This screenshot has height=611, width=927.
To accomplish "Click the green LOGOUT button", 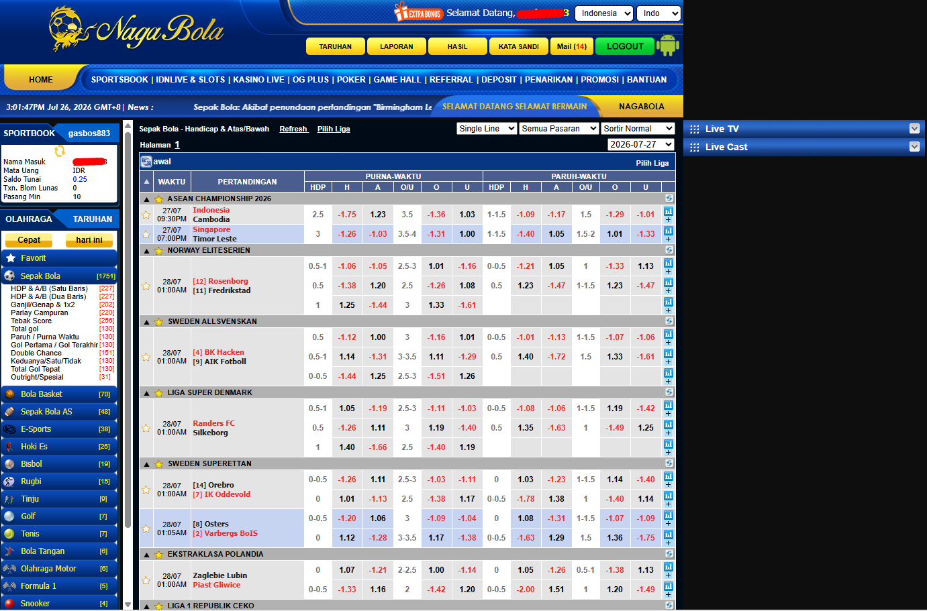I will coord(625,46).
